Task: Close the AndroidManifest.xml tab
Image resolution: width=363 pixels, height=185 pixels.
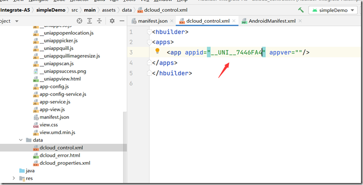Action: [x=300, y=21]
